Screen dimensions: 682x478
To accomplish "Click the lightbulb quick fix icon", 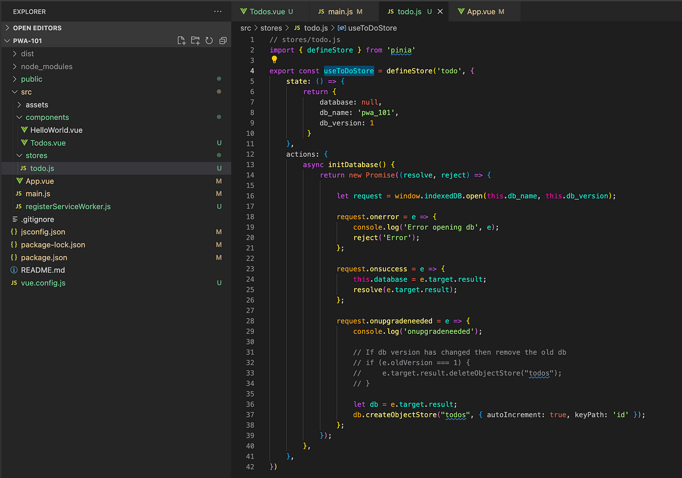I will click(x=274, y=59).
